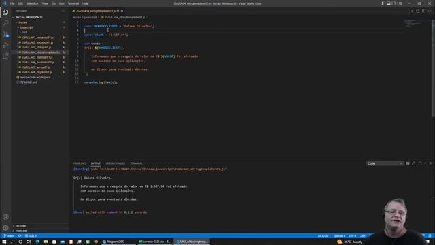Image resolution: width=435 pixels, height=245 pixels.
Task: Toggle the secondary side bar layout icon
Action: point(394,3)
